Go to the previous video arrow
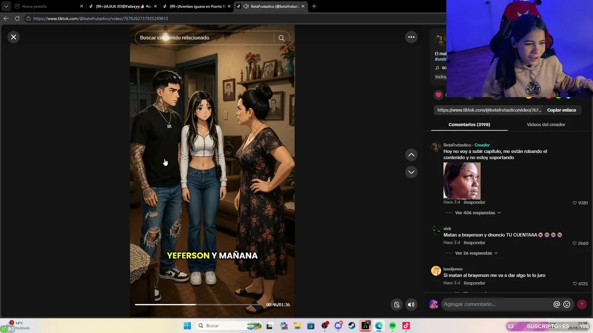 pyautogui.click(x=411, y=155)
